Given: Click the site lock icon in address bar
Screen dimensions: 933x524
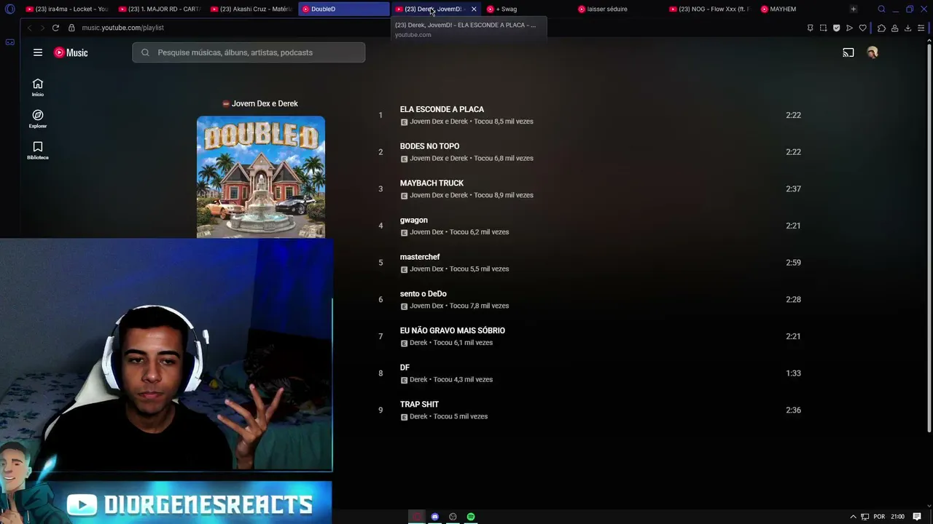Looking at the screenshot, I should click(71, 28).
